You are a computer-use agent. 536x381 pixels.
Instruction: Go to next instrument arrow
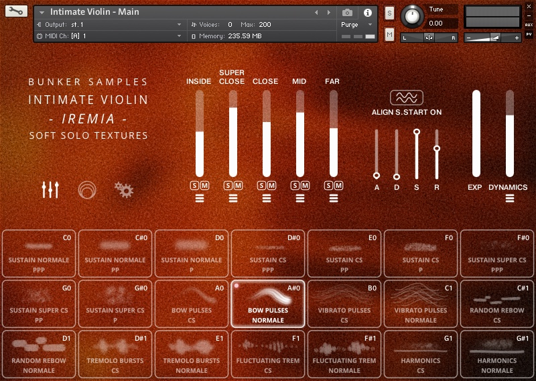click(329, 13)
